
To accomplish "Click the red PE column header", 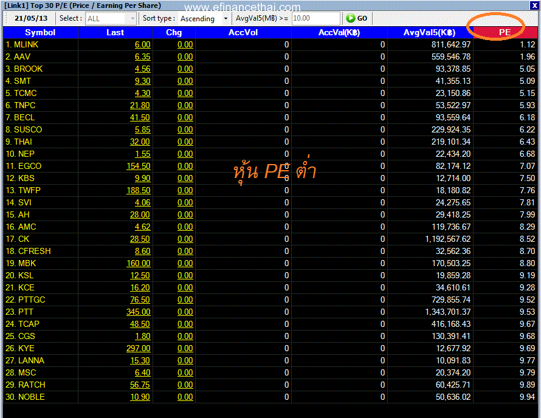I will pos(505,32).
